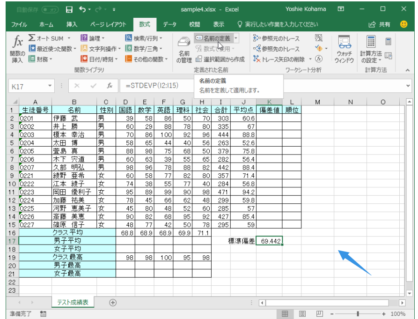The width and height of the screenshot is (418, 319).
Task: Switch to Normal view in status bar
Action: (x=285, y=314)
